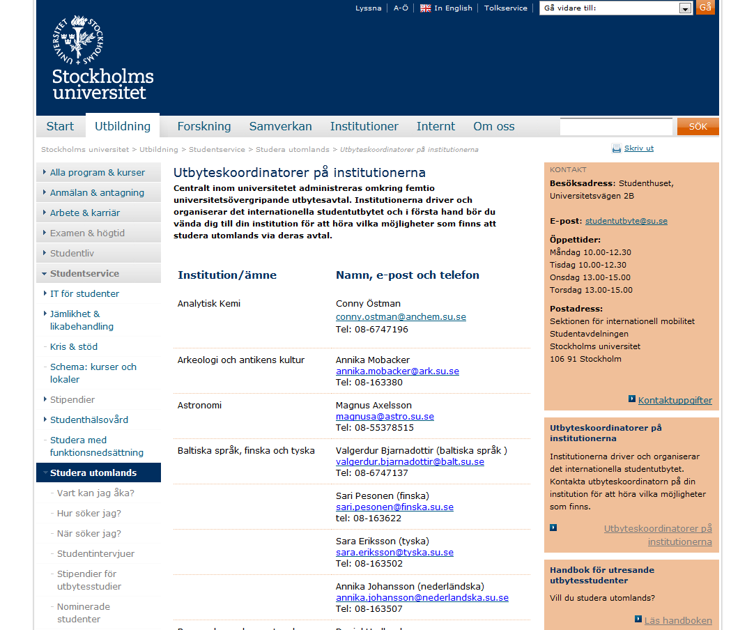Select the Institutioner tab
This screenshot has width=747, height=630.
pyautogui.click(x=364, y=126)
